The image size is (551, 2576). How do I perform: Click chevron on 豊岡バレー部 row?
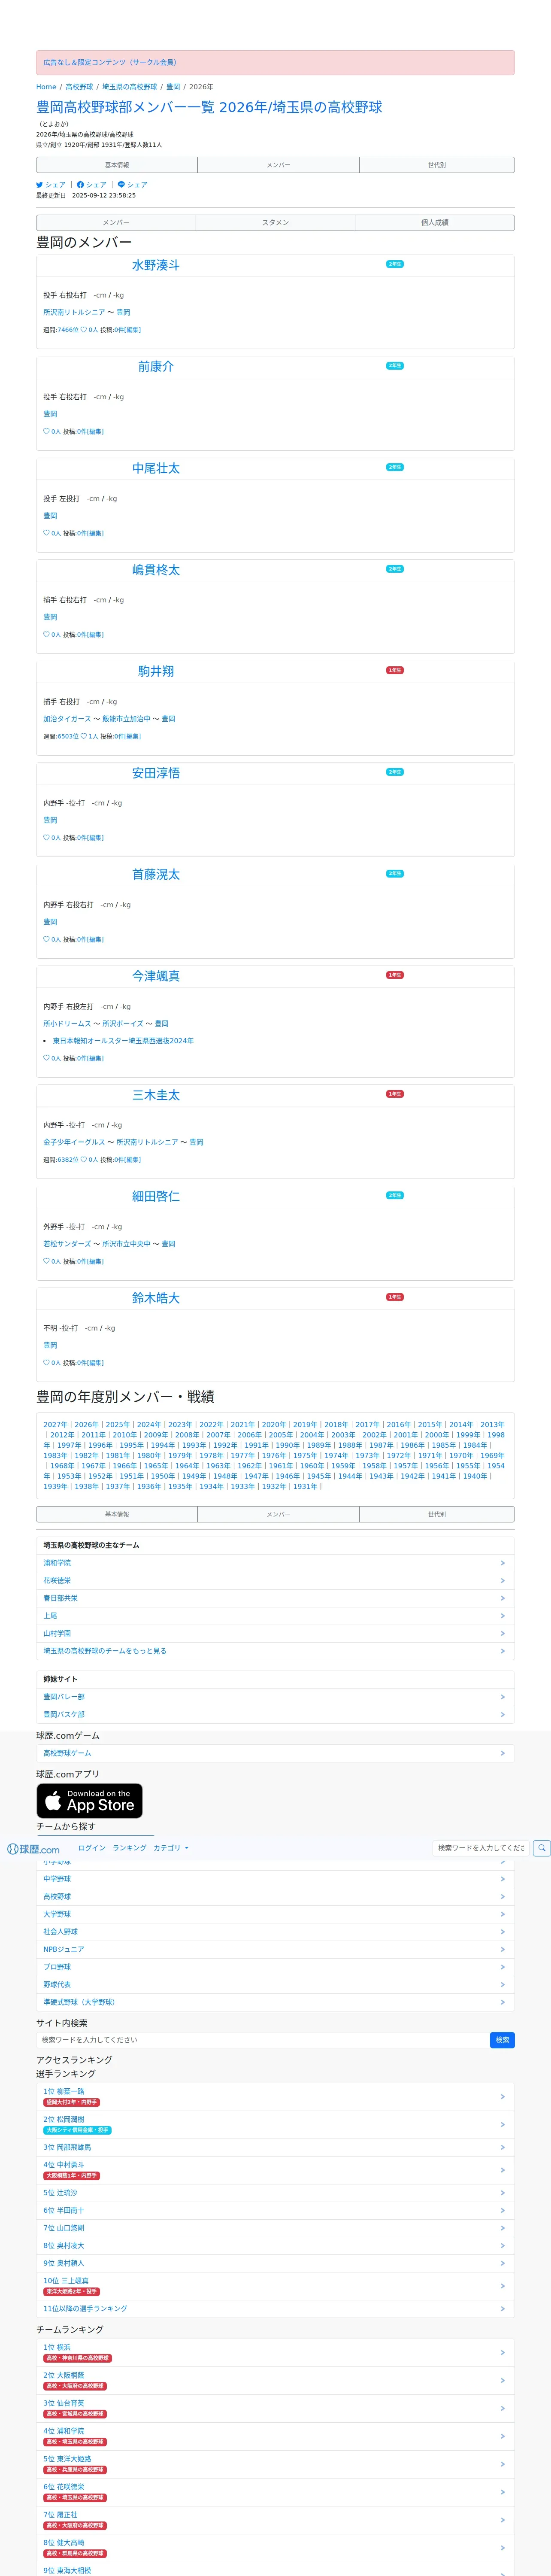502,1697
